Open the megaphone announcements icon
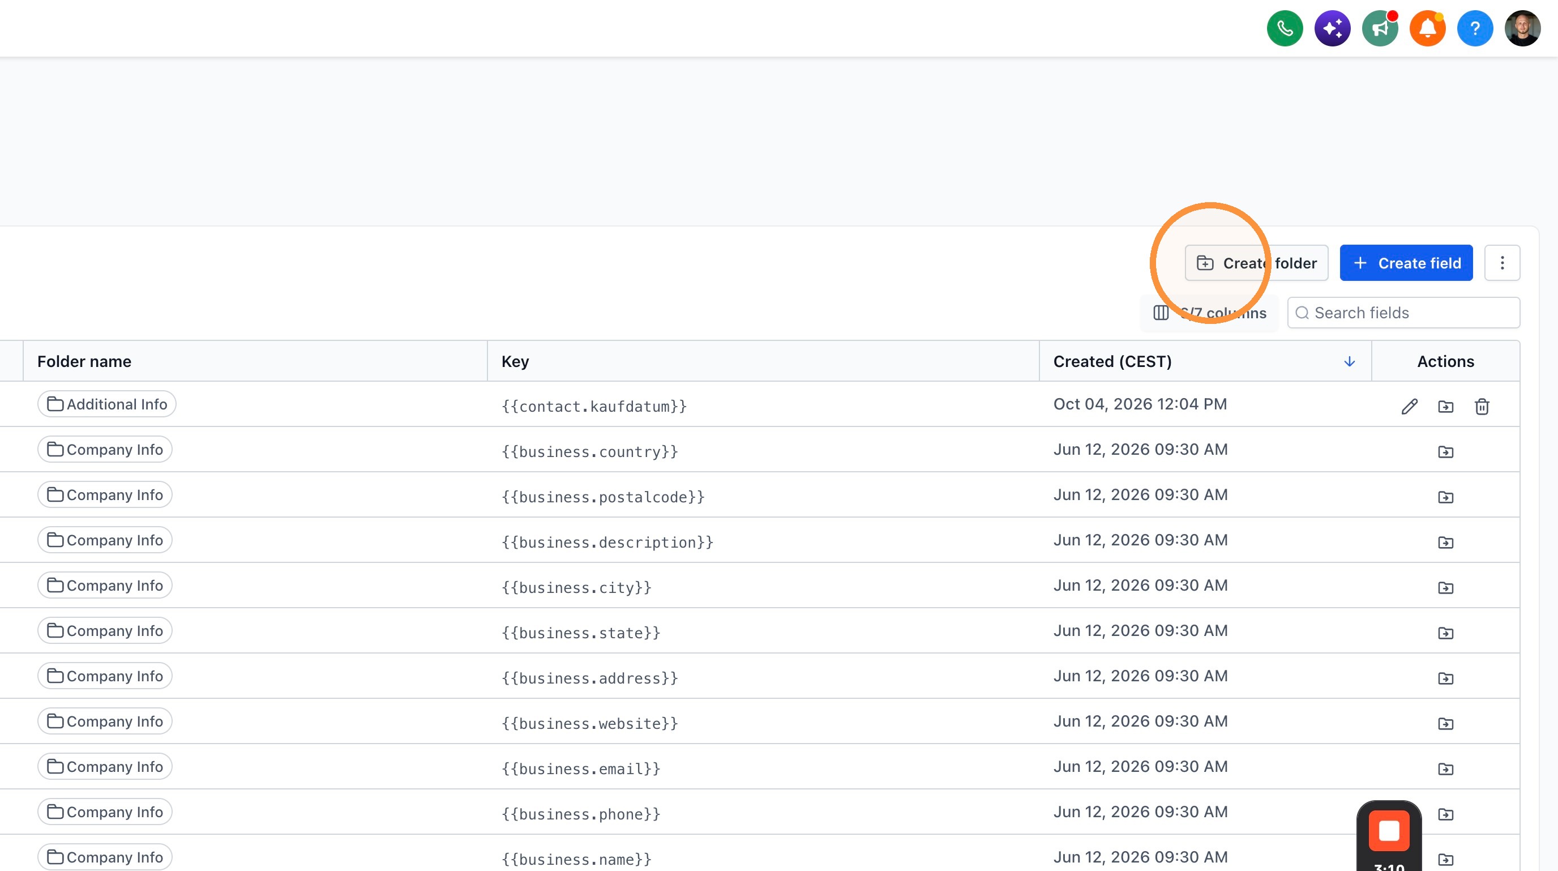 [x=1380, y=28]
